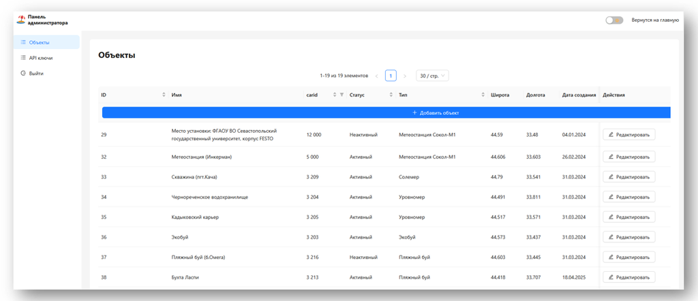
Task: Click the Дата создания column header
Action: (579, 95)
